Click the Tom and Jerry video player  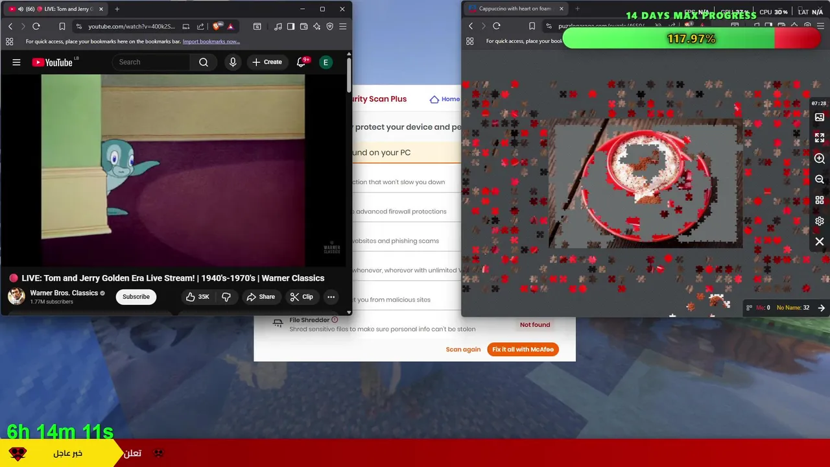coord(173,170)
